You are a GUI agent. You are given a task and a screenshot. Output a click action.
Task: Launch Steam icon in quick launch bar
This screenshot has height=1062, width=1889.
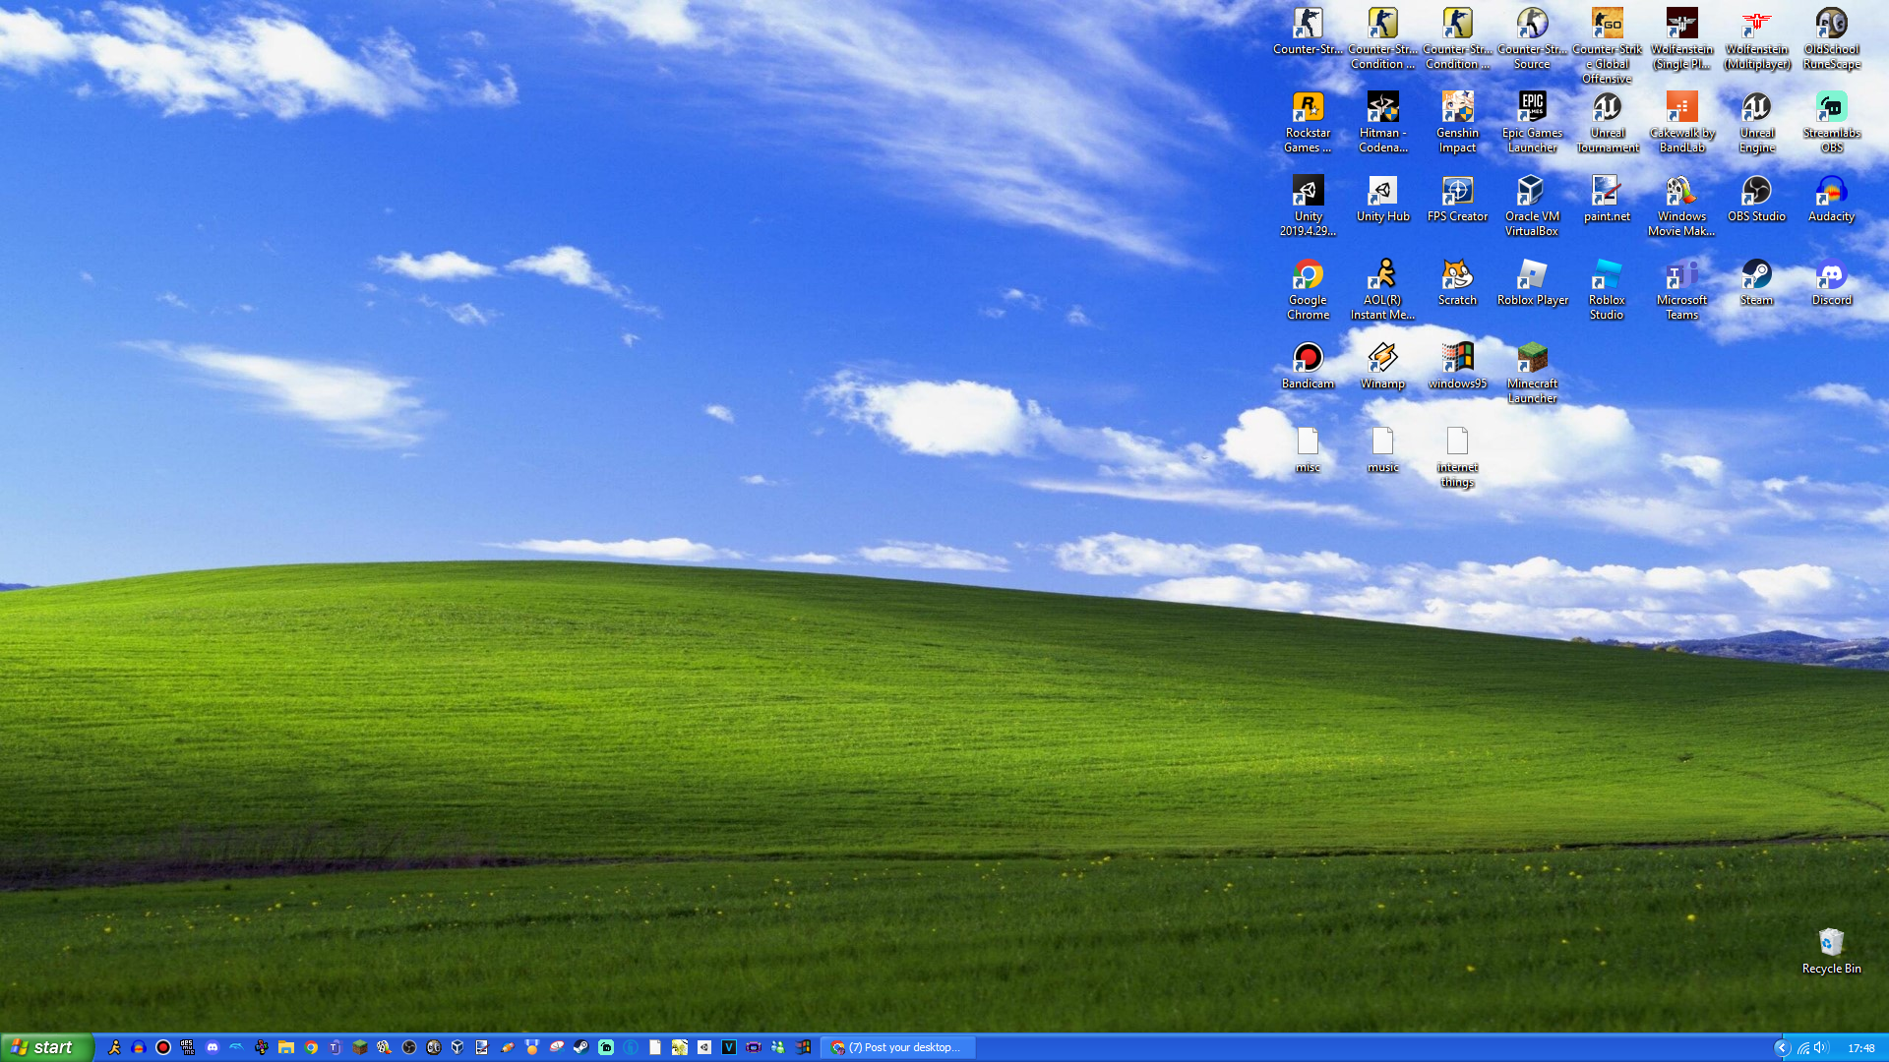[581, 1047]
